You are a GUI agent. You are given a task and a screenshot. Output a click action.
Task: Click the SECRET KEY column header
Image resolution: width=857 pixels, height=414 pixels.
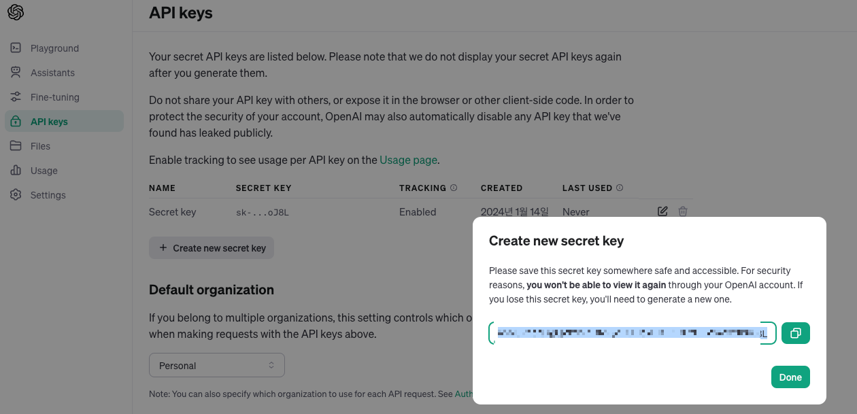point(263,188)
